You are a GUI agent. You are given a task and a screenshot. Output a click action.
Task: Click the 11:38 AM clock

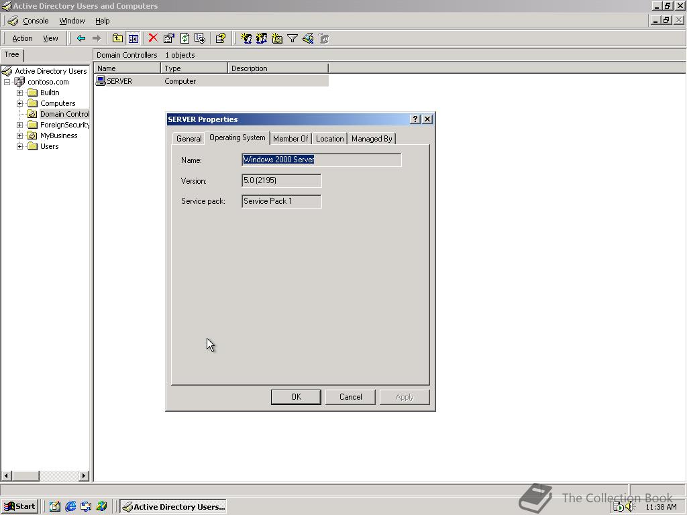pyautogui.click(x=661, y=507)
